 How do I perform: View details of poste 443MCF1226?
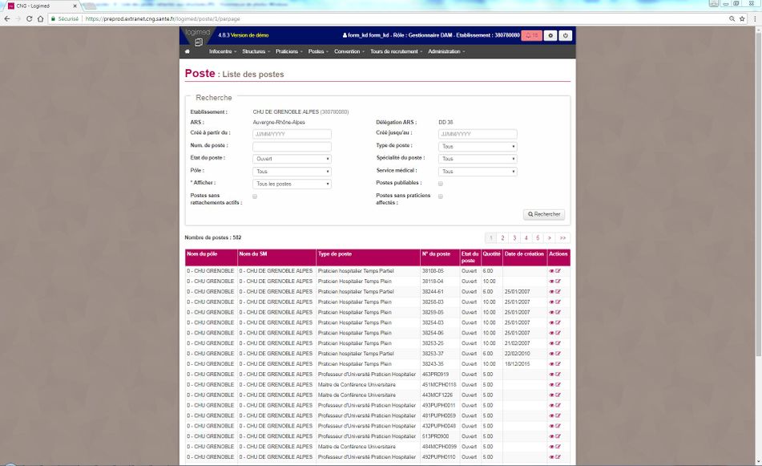coord(551,395)
